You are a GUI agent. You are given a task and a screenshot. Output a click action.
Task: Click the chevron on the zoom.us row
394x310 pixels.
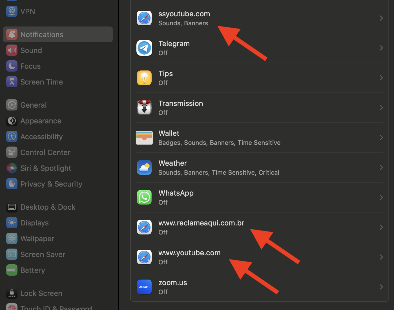click(381, 287)
